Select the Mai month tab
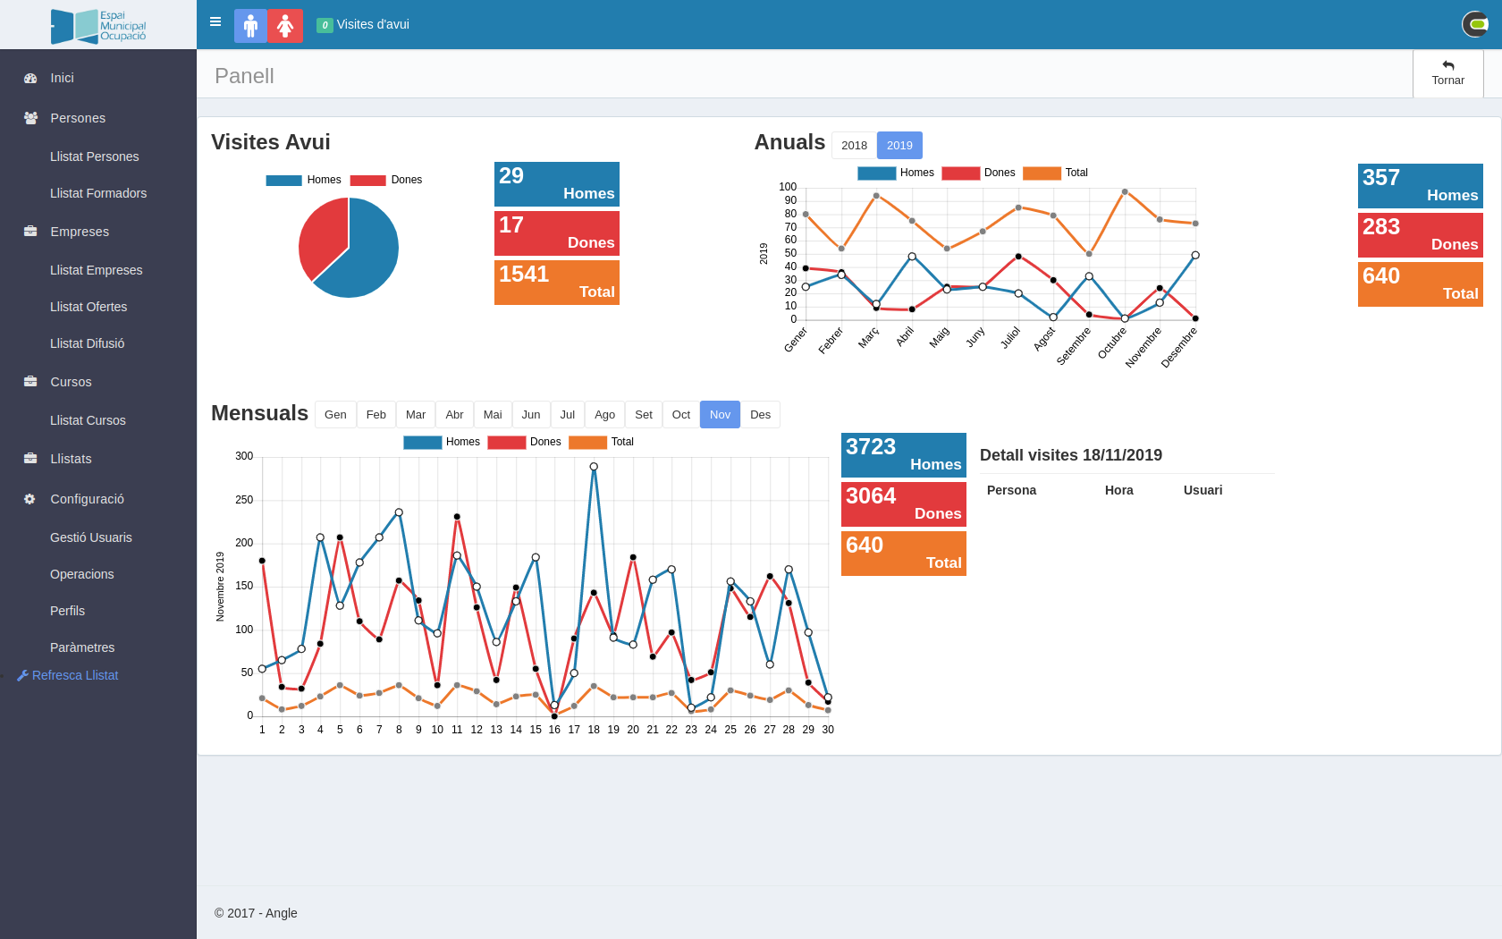1502x939 pixels. point(493,415)
